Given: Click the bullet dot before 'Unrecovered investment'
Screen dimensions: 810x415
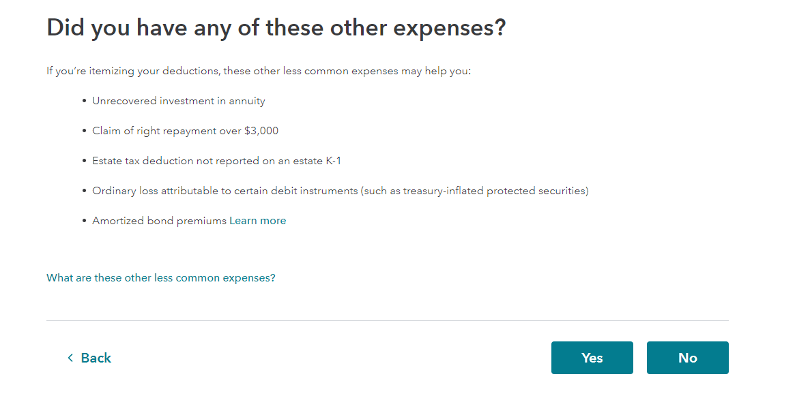Looking at the screenshot, I should [x=84, y=101].
